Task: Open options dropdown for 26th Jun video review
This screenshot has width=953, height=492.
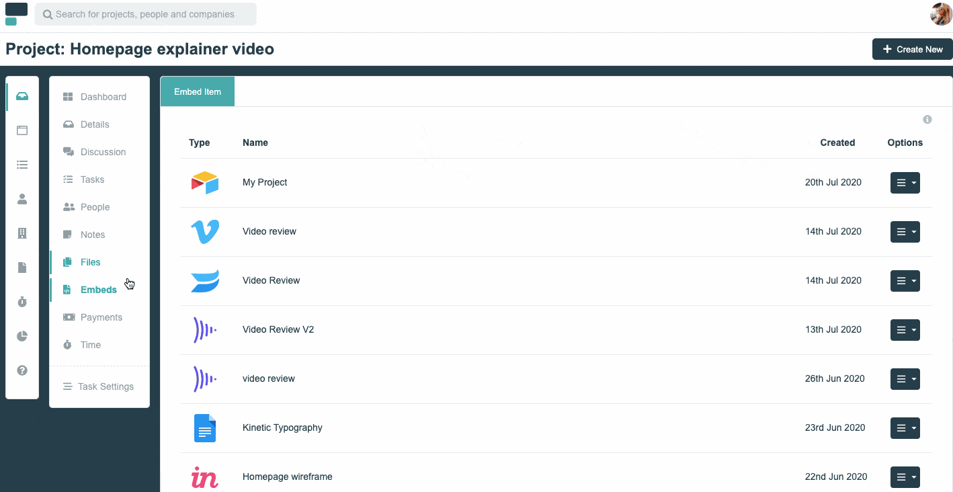Action: (x=905, y=379)
